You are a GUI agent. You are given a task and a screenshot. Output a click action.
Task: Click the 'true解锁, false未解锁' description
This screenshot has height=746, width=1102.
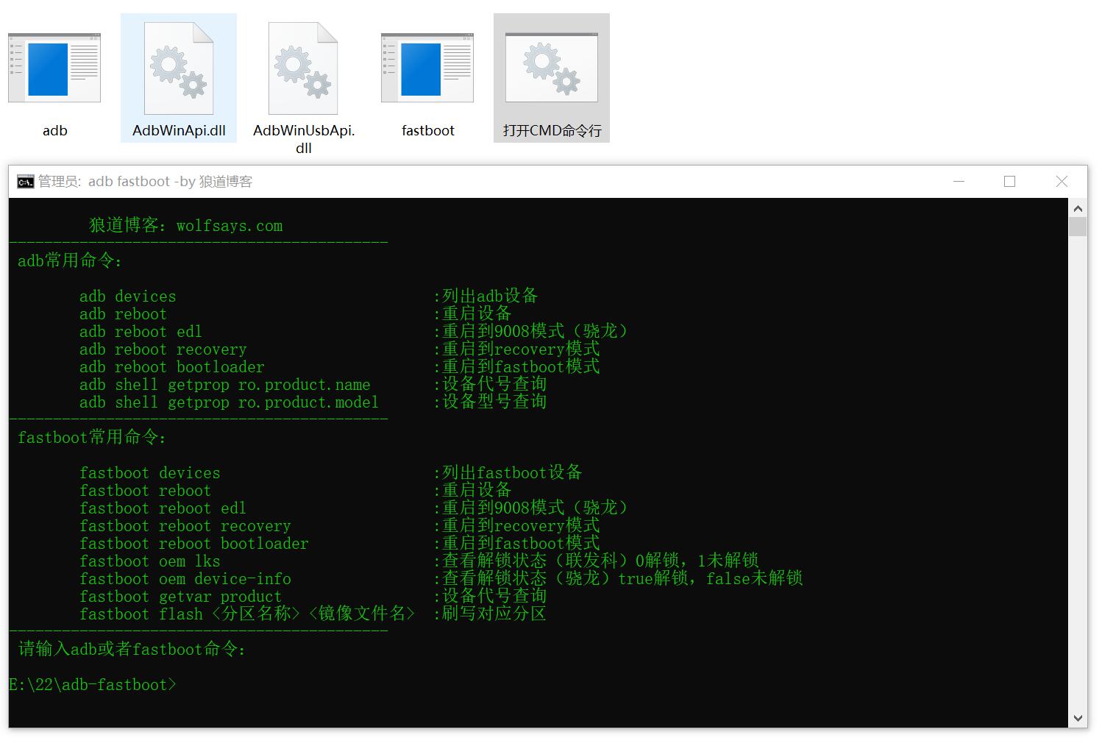711,579
